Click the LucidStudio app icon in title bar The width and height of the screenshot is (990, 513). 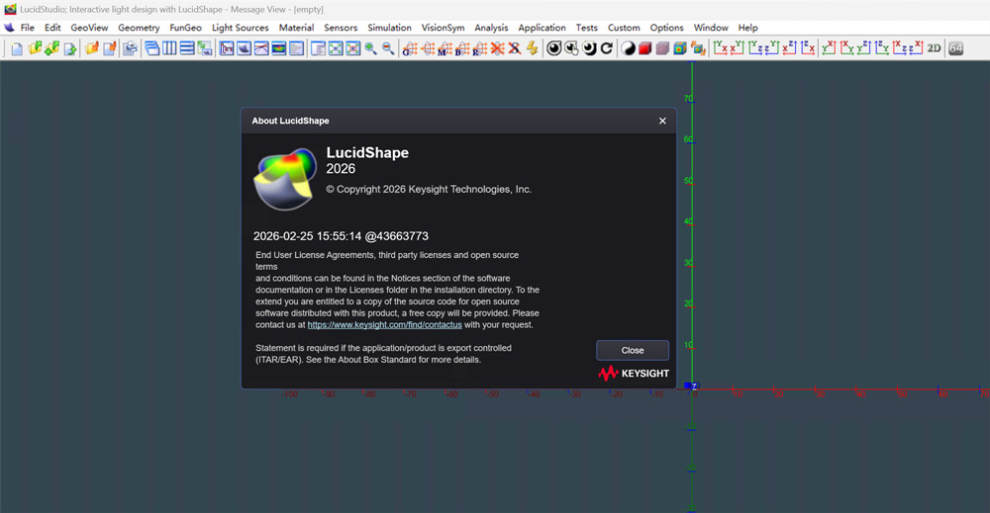(x=10, y=9)
